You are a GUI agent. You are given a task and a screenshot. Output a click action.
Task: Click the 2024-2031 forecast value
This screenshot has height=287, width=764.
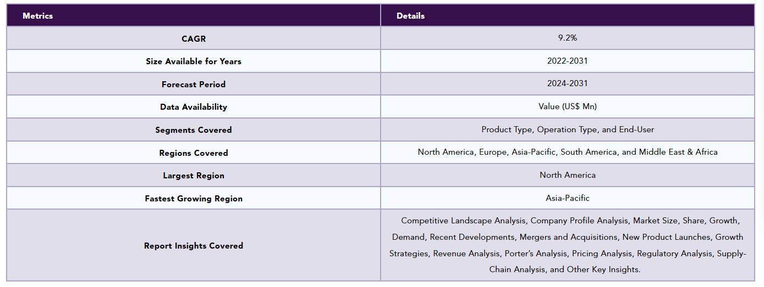pos(567,83)
